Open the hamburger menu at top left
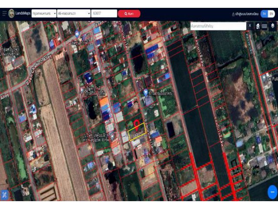 tap(4, 13)
